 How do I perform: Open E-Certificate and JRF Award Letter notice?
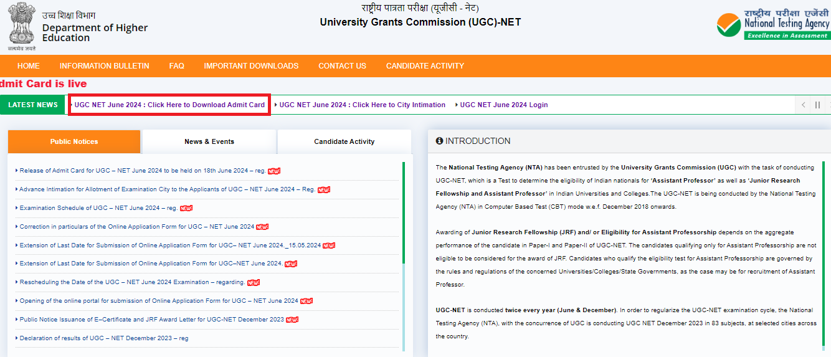coord(151,320)
